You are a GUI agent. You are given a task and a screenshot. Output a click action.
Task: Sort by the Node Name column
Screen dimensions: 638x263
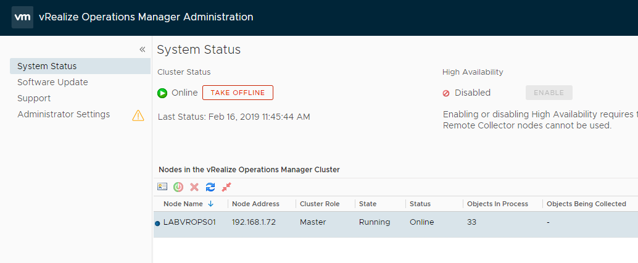point(183,204)
